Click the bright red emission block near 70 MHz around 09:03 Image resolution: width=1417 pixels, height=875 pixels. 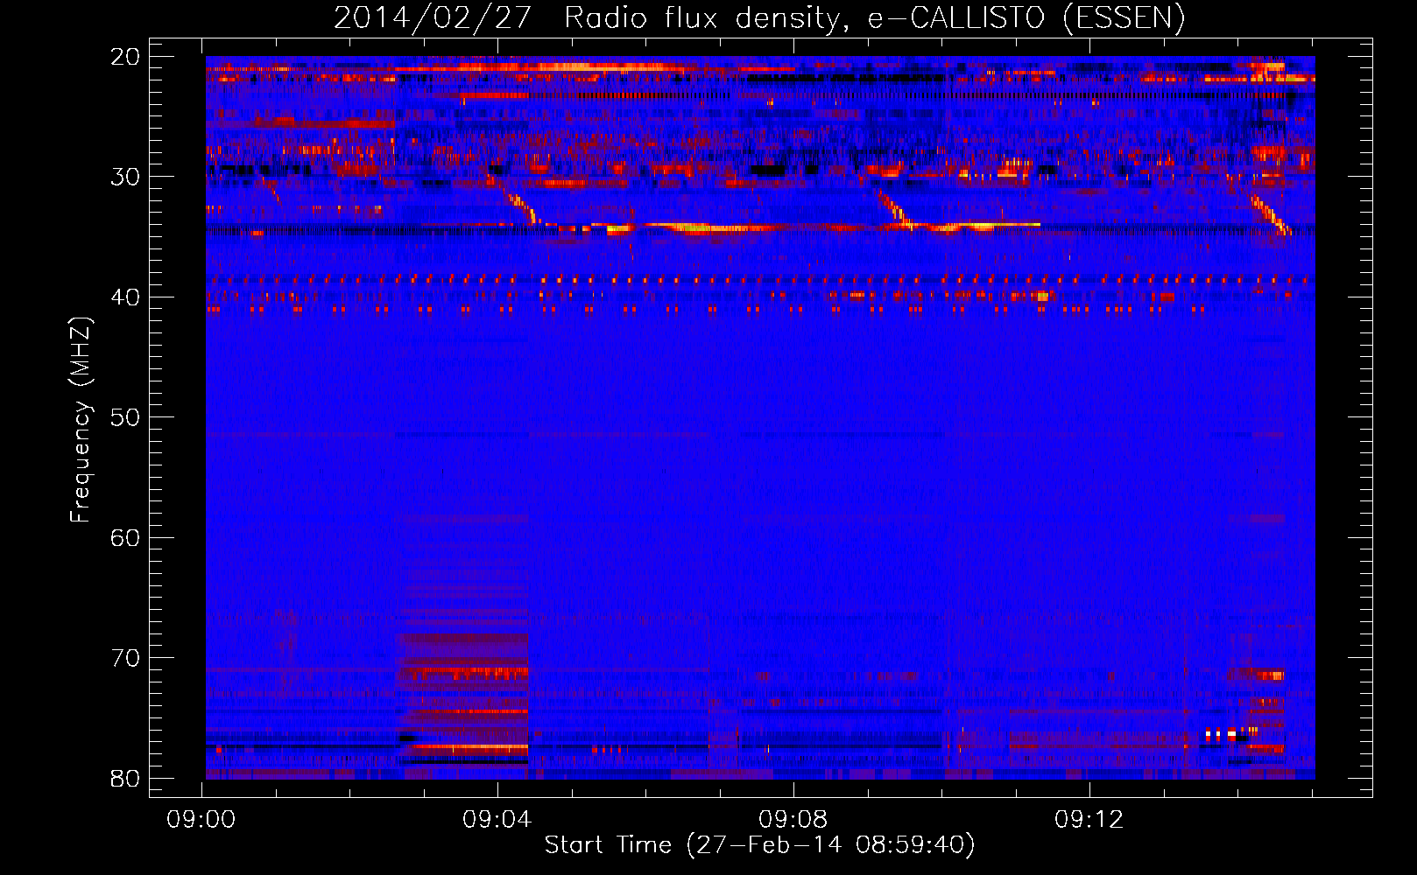click(x=463, y=674)
